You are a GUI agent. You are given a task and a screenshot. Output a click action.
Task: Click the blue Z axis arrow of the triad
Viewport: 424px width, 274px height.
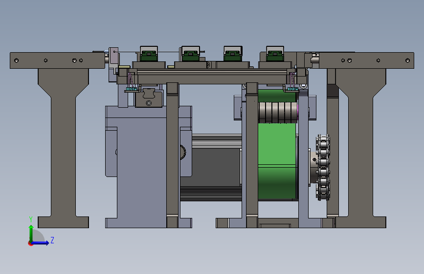41,243
